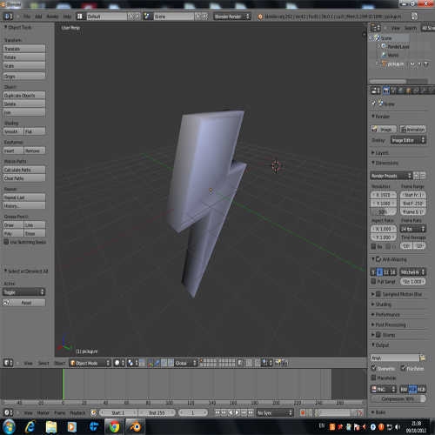This screenshot has width=435, height=435.
Task: Open the timeline Marker menu
Action: (x=43, y=412)
